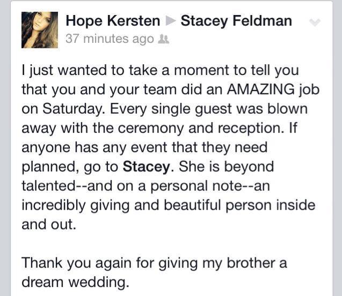Open the Hope Kersten profile link
The width and height of the screenshot is (342, 296).
[112, 21]
